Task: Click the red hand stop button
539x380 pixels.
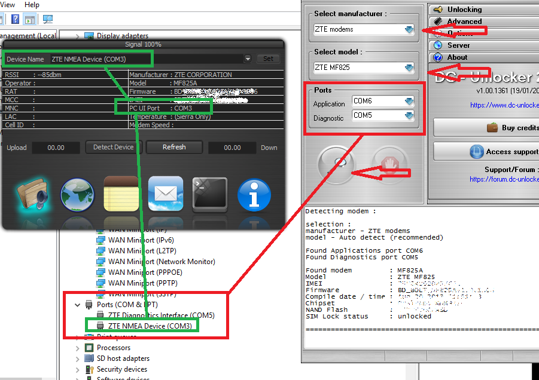Action: point(390,165)
